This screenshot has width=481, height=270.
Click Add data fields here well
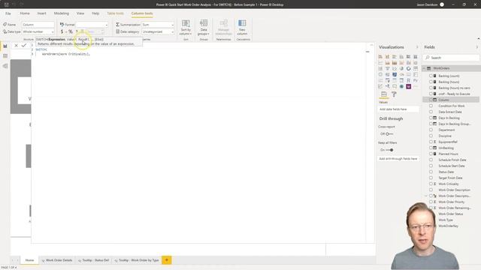(398, 109)
